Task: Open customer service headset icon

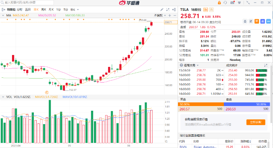Action: click(x=225, y=3)
